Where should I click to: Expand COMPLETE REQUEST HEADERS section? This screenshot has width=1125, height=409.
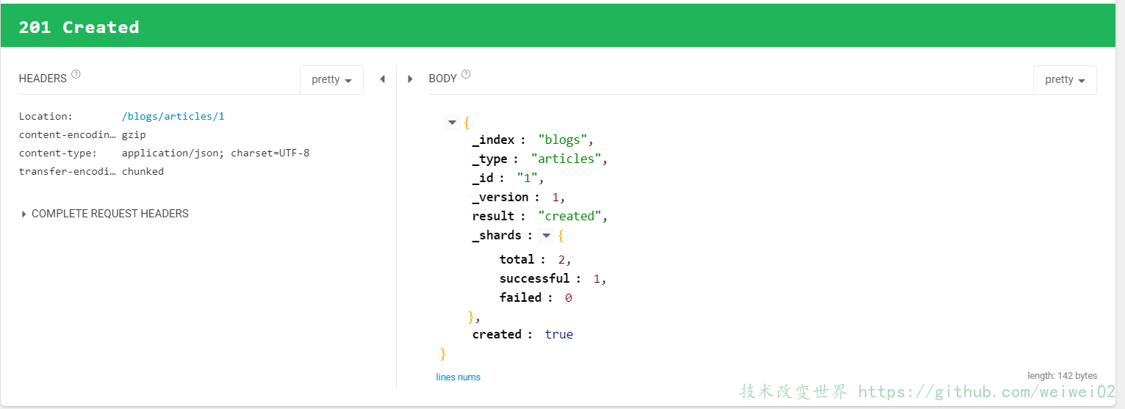click(105, 214)
